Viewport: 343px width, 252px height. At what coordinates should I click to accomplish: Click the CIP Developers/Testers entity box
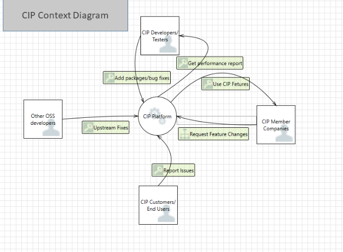tap(160, 36)
